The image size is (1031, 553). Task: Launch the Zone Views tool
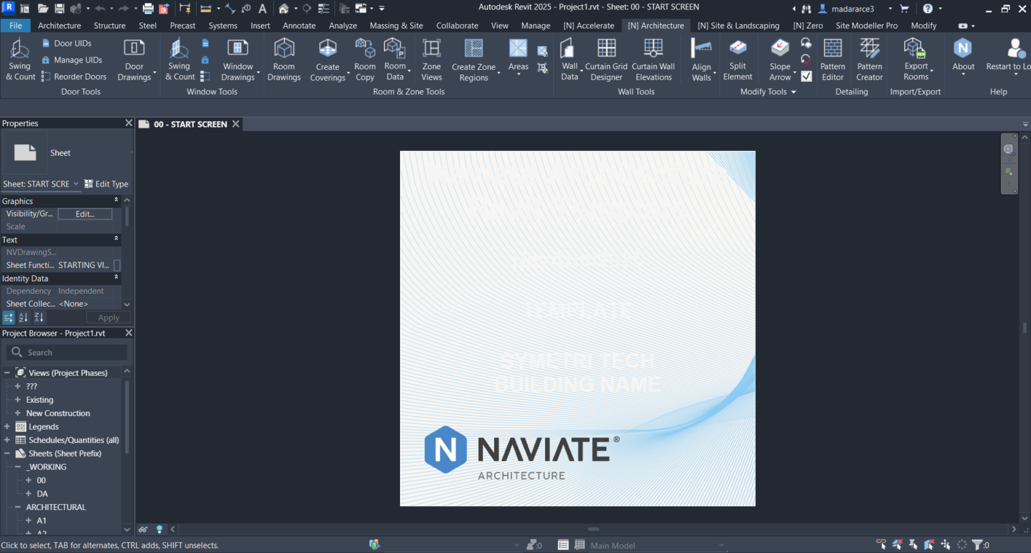pyautogui.click(x=432, y=58)
